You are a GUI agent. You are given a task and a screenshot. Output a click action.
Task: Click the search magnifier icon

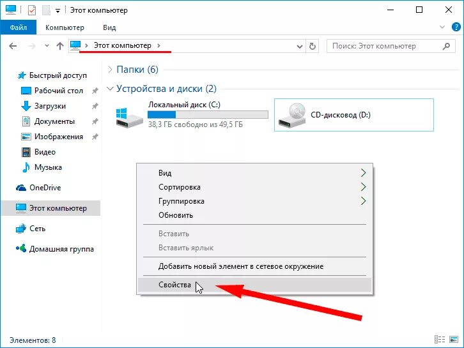point(446,46)
